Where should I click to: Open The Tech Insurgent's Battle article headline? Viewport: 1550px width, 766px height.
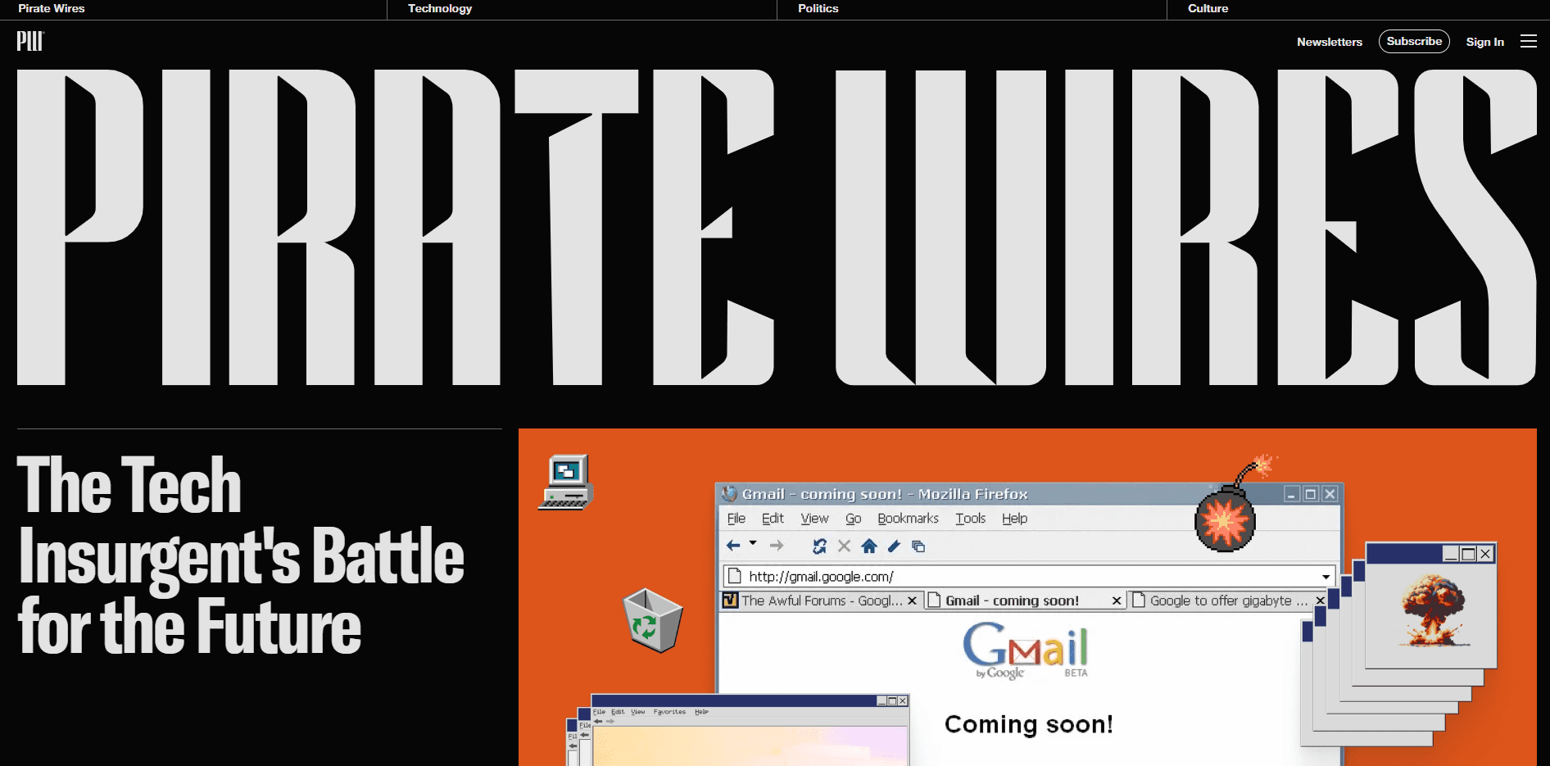pyautogui.click(x=241, y=555)
